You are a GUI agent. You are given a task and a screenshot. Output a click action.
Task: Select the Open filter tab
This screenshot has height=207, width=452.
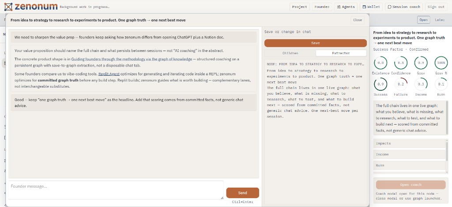point(423,20)
